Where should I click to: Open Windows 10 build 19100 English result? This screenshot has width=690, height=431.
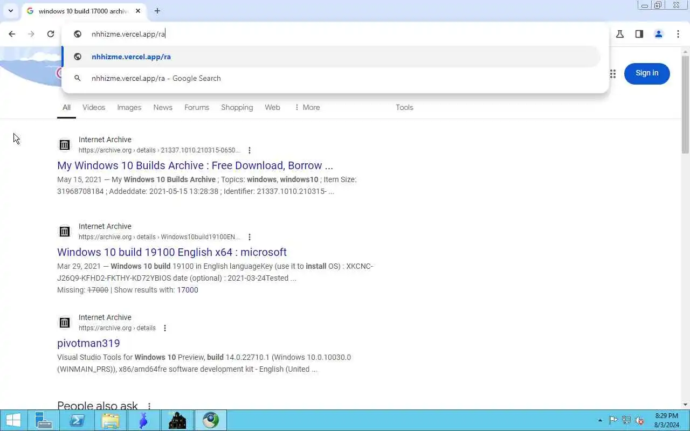point(172,252)
